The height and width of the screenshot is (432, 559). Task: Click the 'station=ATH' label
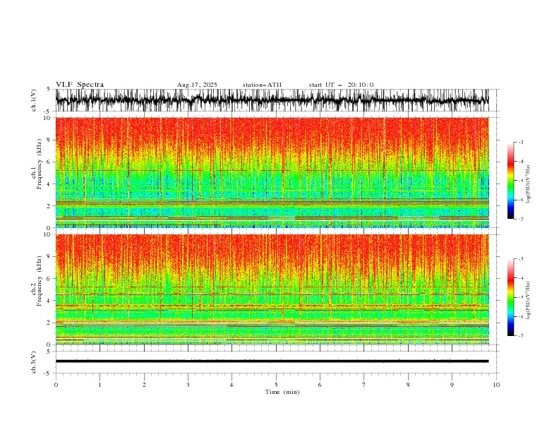tap(262, 85)
